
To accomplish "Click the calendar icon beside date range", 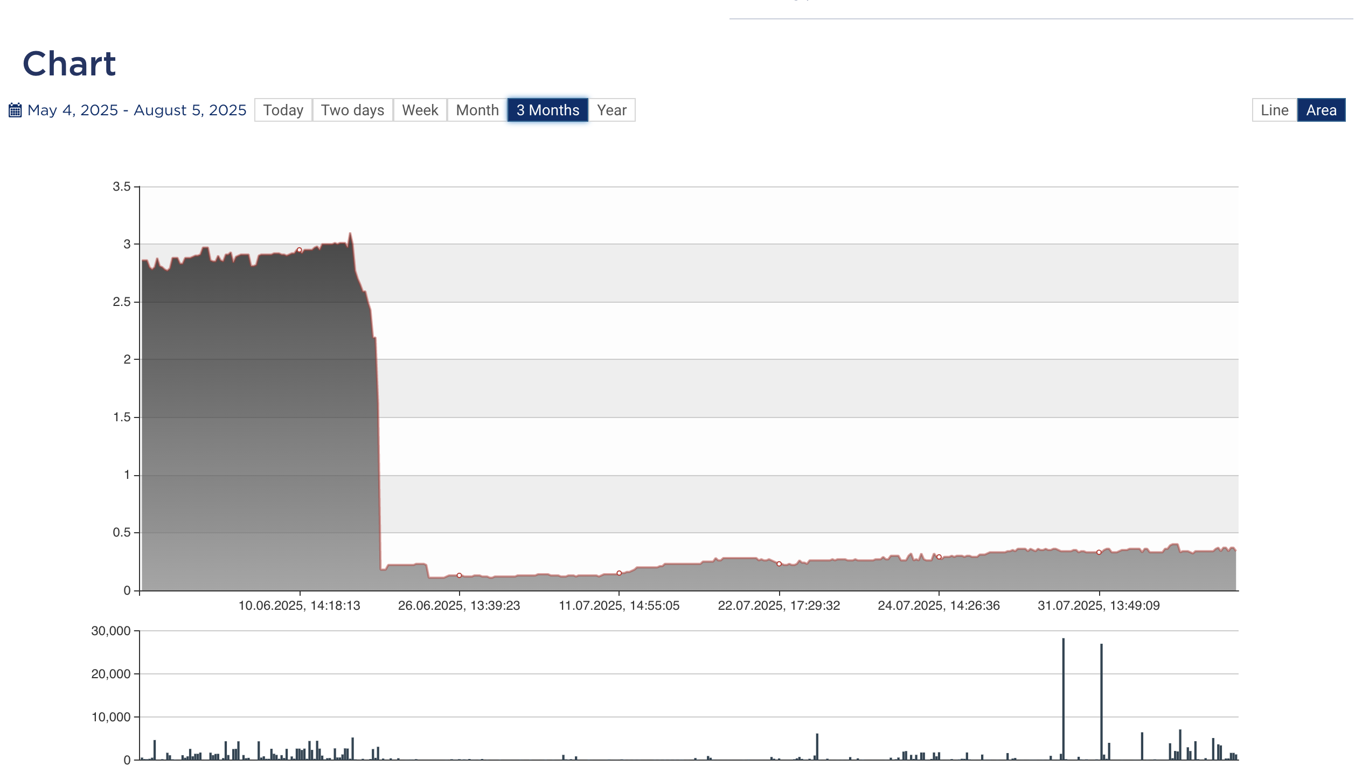I will pyautogui.click(x=15, y=110).
